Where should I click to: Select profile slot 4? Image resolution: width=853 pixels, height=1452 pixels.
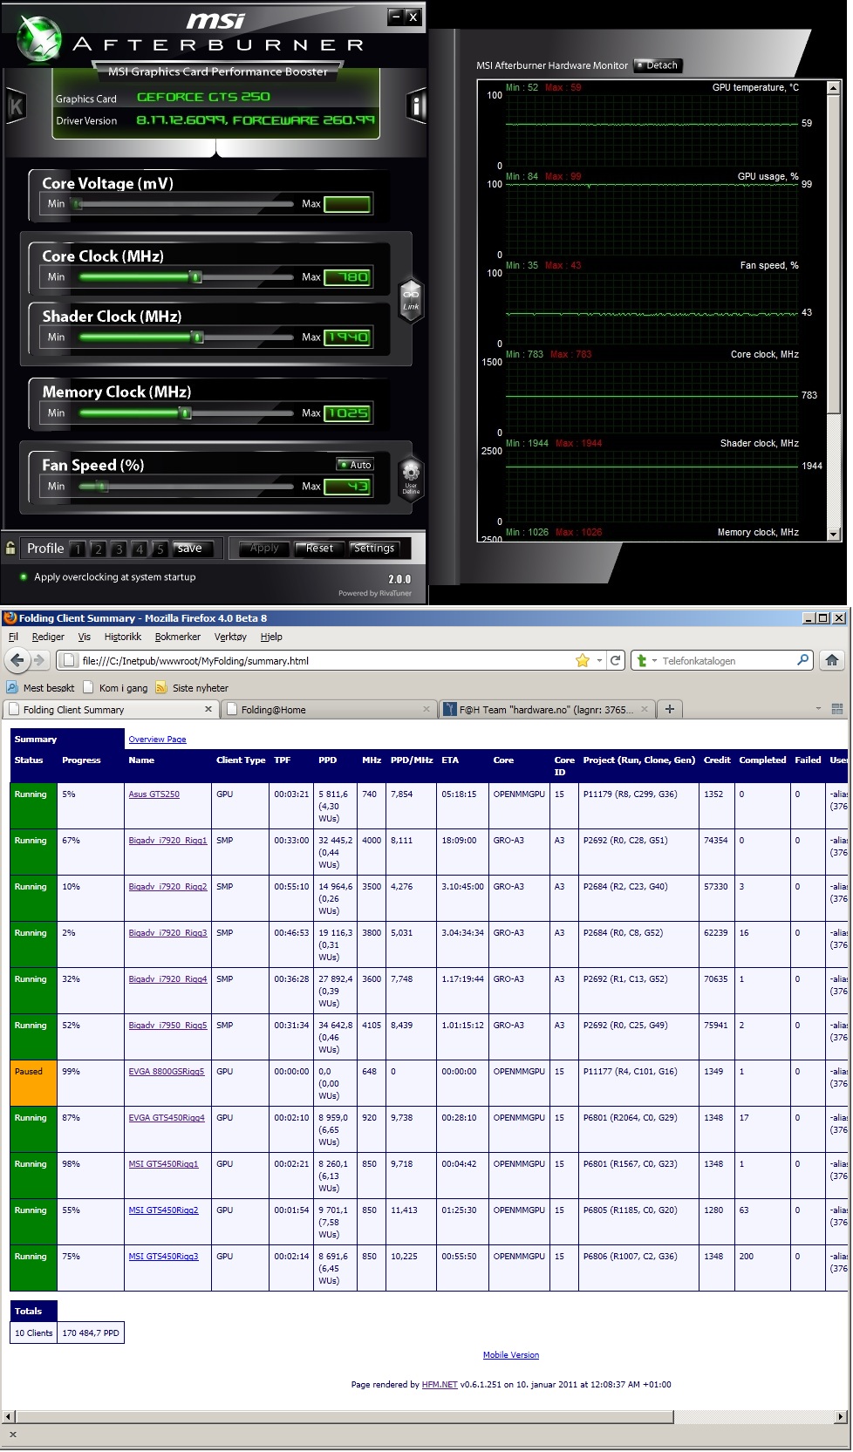(139, 549)
